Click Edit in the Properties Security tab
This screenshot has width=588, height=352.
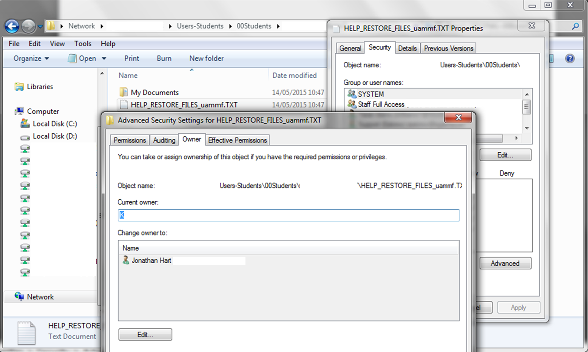click(505, 155)
